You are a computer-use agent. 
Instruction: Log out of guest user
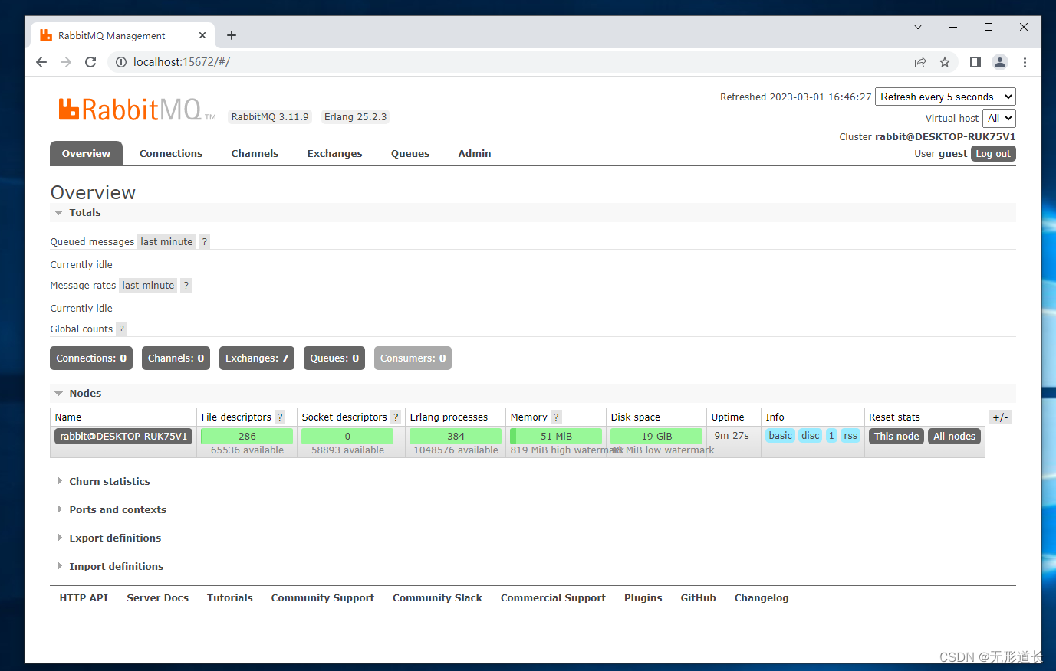coord(993,153)
